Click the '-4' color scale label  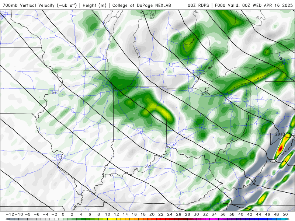pyautogui.click(x=45, y=214)
